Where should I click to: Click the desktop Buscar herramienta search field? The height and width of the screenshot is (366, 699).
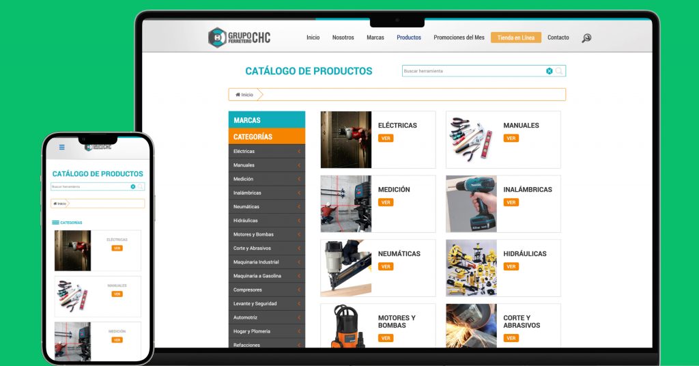tap(471, 71)
